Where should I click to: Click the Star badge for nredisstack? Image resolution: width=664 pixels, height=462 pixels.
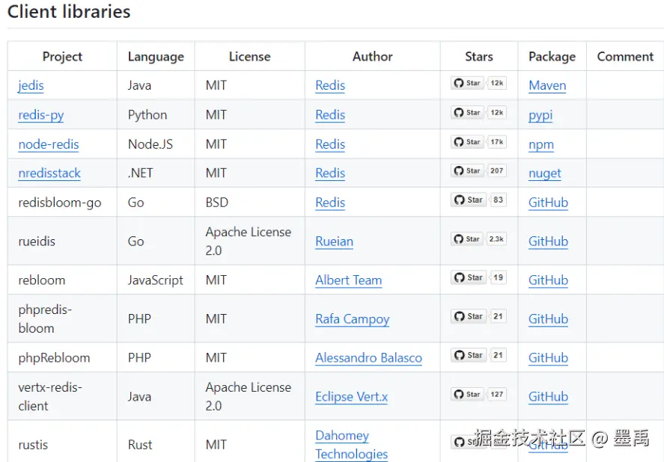click(x=468, y=170)
